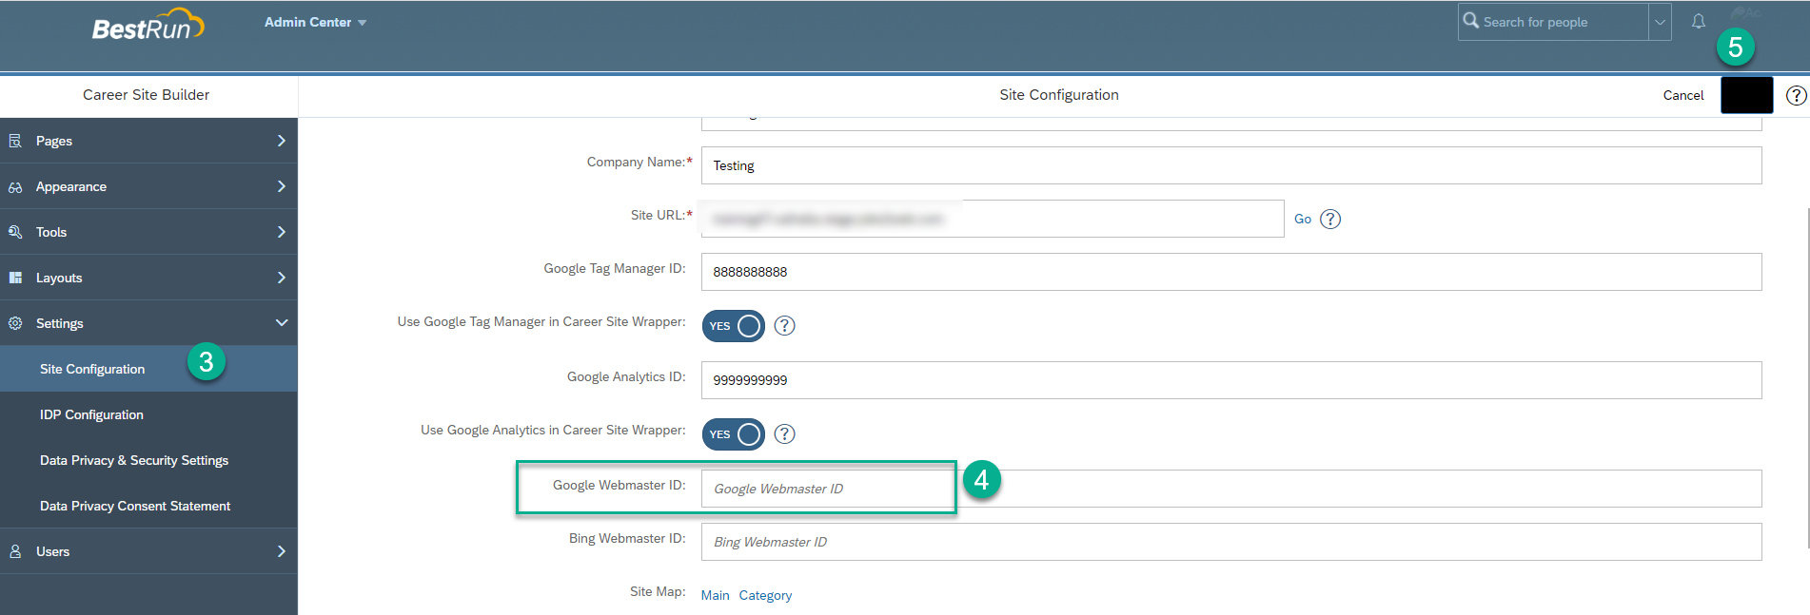The height and width of the screenshot is (615, 1810).
Task: Open the Users menu item
Action: [148, 551]
